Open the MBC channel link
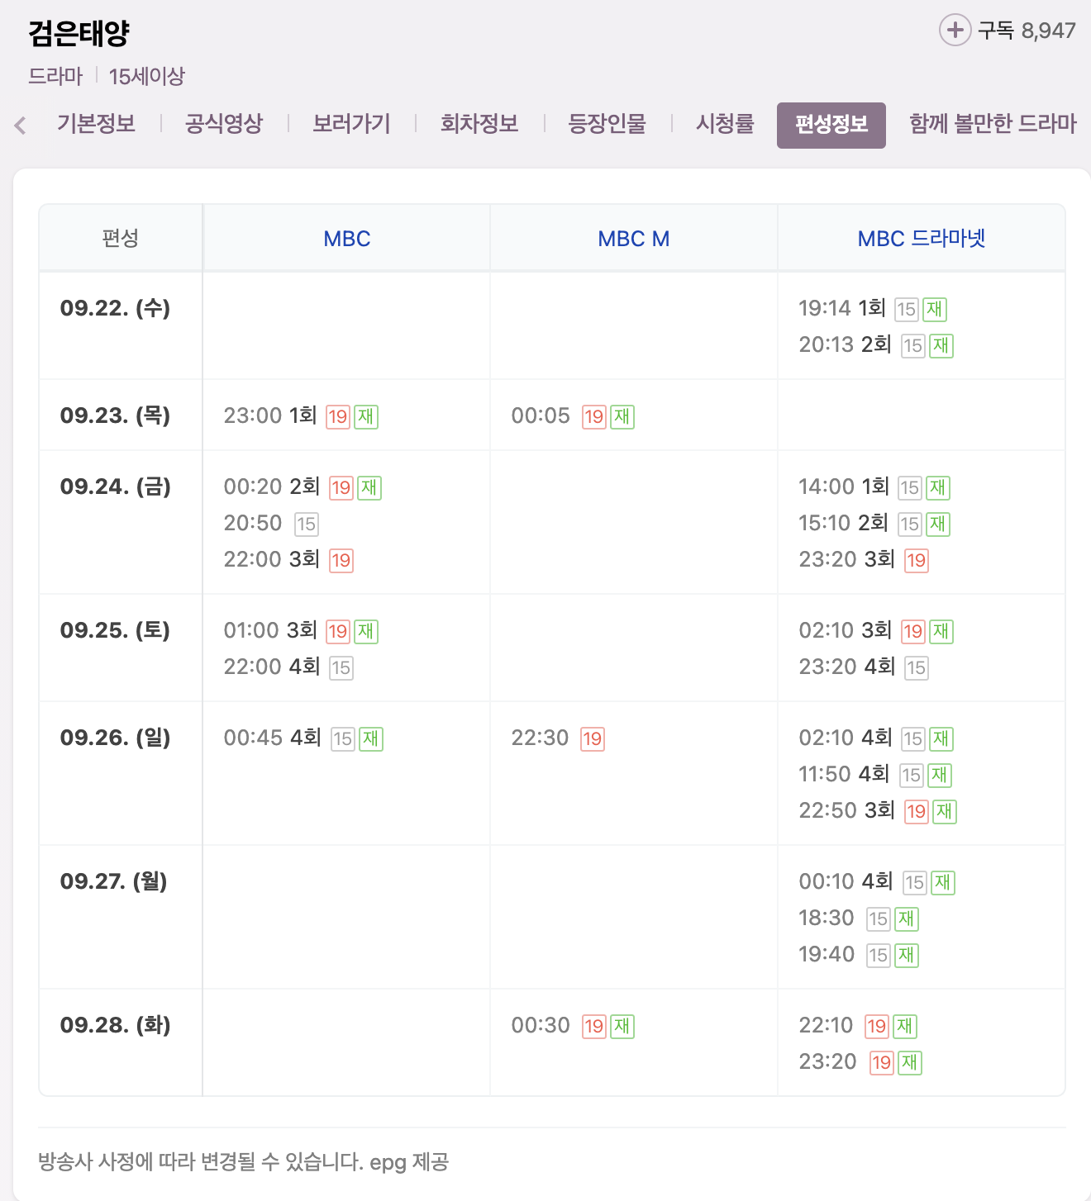This screenshot has width=1091, height=1201. [x=345, y=238]
